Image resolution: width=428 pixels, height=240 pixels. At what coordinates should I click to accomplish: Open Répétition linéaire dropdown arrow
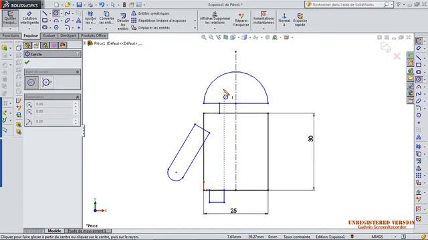click(x=195, y=21)
